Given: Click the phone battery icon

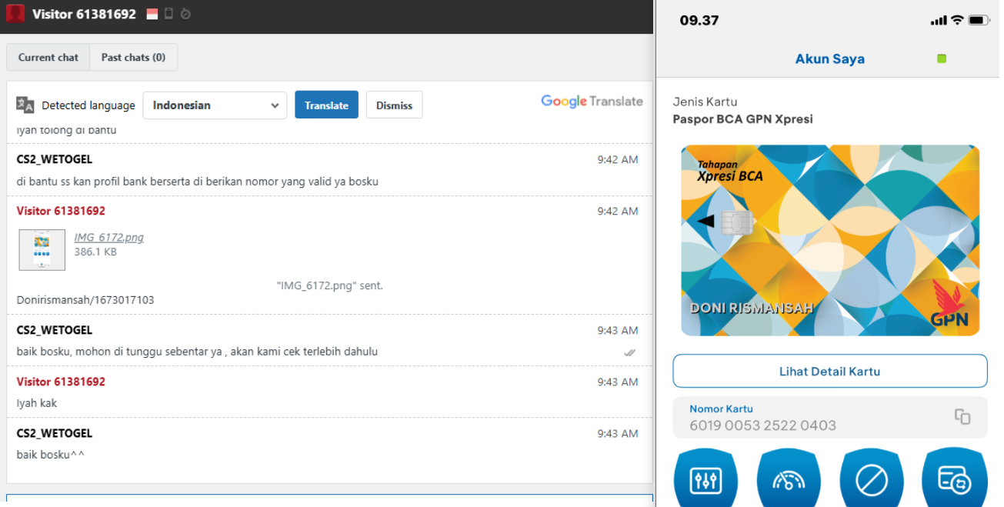Looking at the screenshot, I should tap(979, 20).
